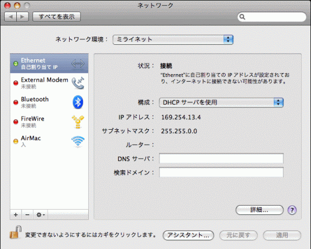
Task: Select External Modem in the service list
Action: [49, 83]
